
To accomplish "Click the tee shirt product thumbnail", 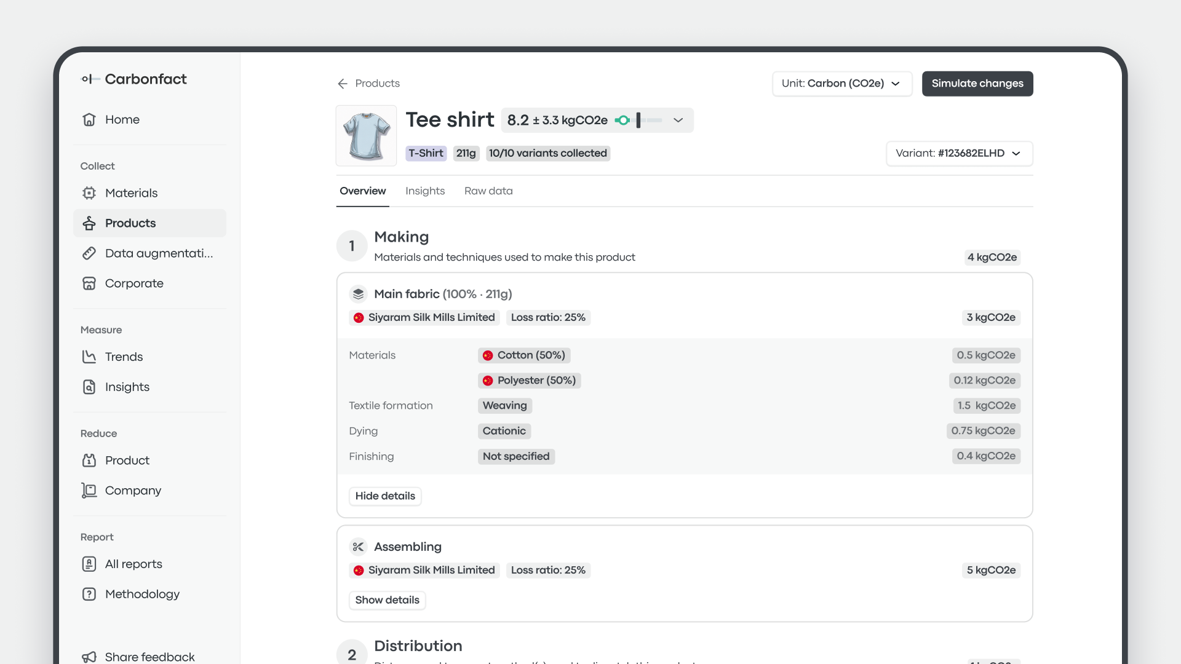I will point(366,135).
